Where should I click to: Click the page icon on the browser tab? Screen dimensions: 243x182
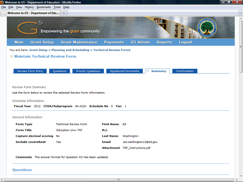click(x=5, y=13)
